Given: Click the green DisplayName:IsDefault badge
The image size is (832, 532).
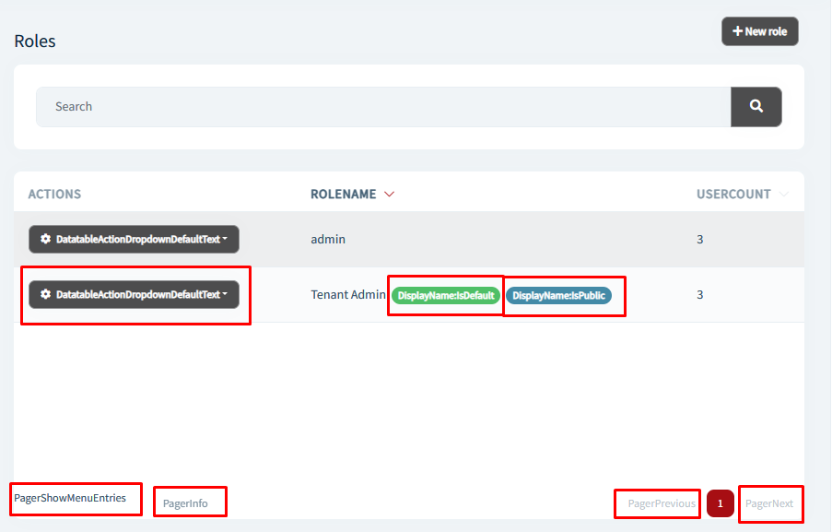Looking at the screenshot, I should pyautogui.click(x=447, y=296).
